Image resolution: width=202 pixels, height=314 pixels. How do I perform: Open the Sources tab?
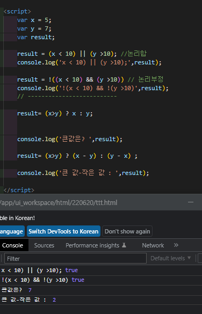[x=44, y=245]
